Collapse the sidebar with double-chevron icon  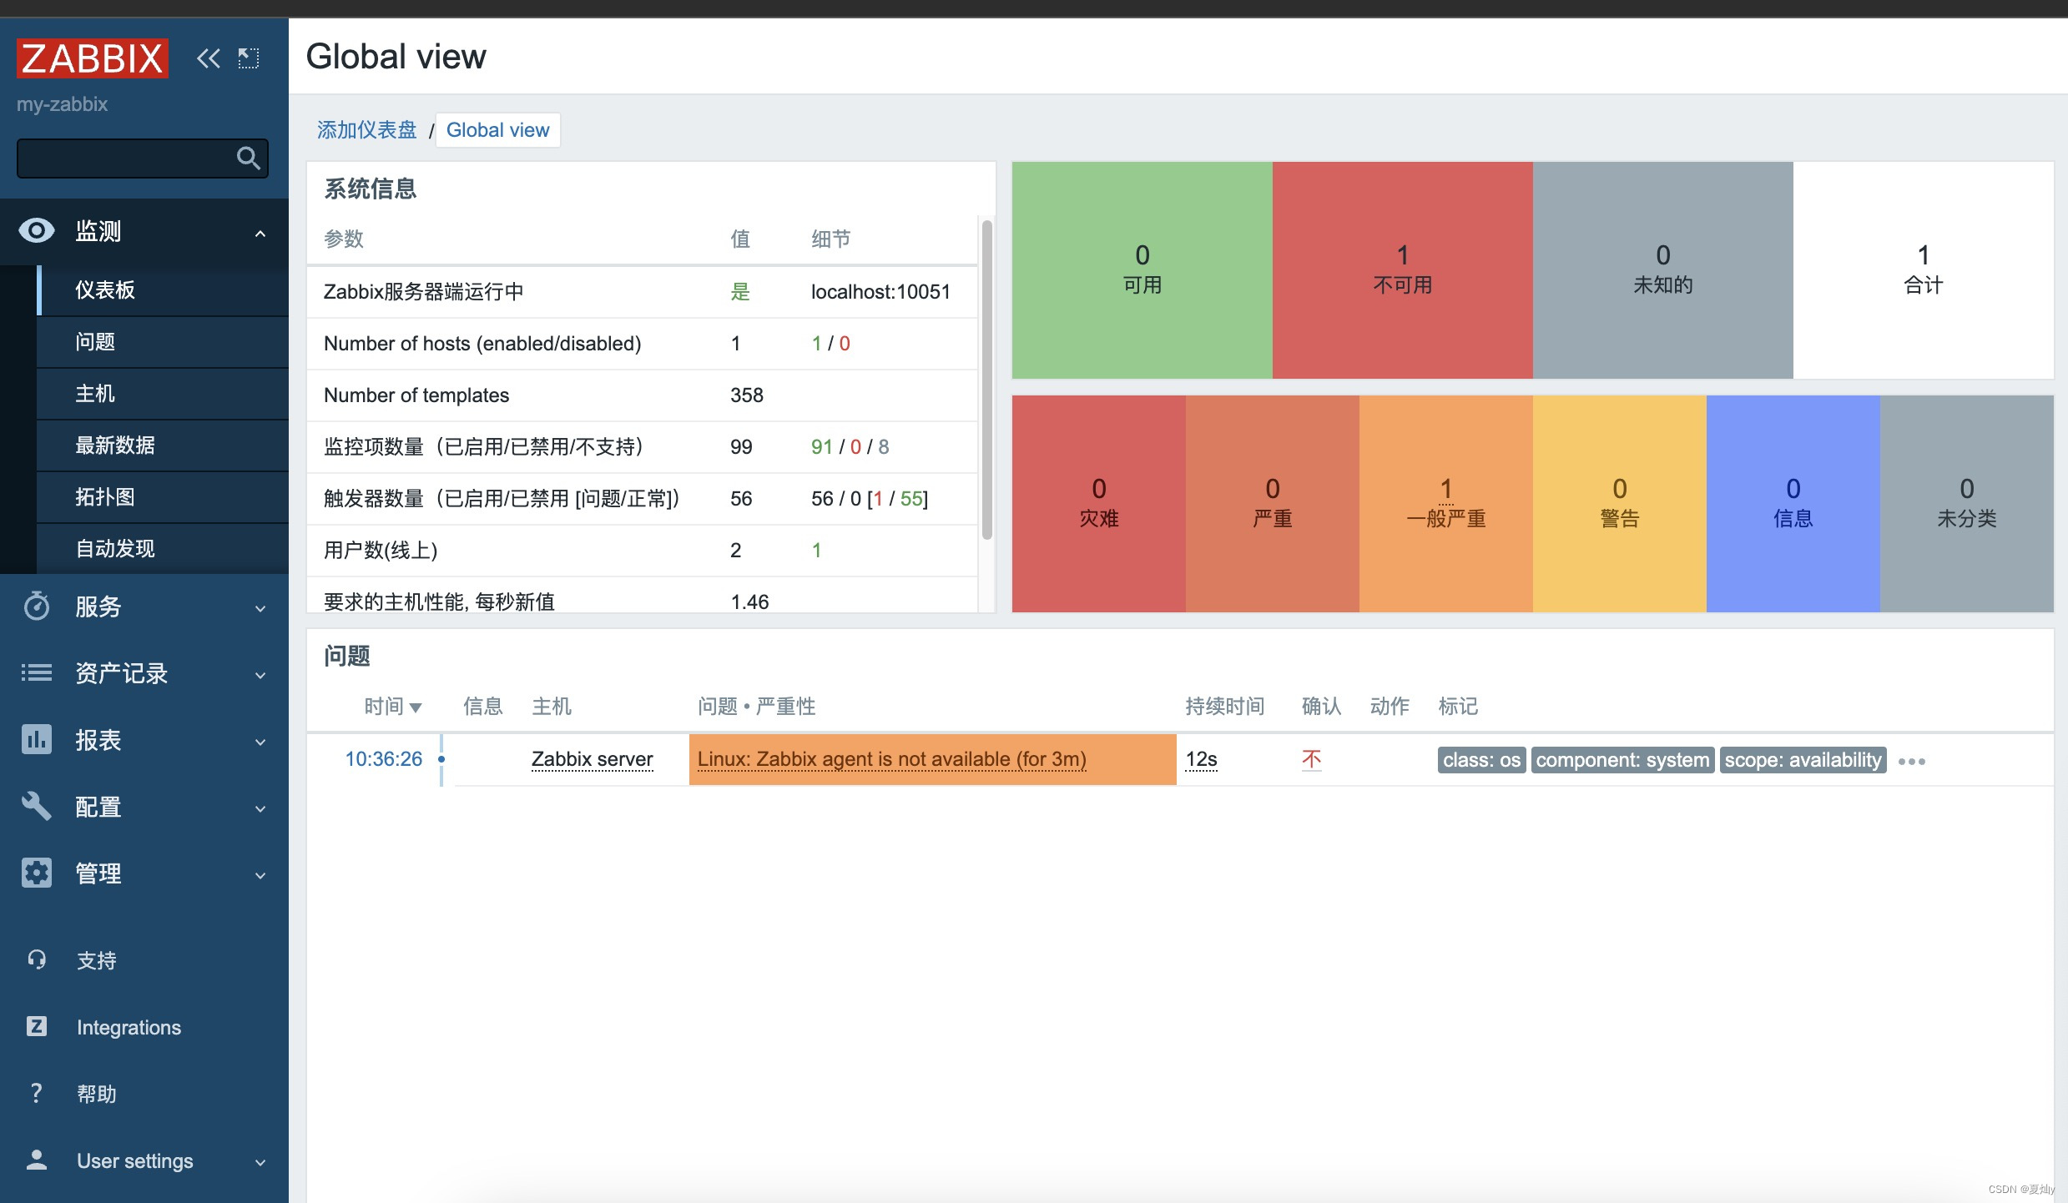209,58
